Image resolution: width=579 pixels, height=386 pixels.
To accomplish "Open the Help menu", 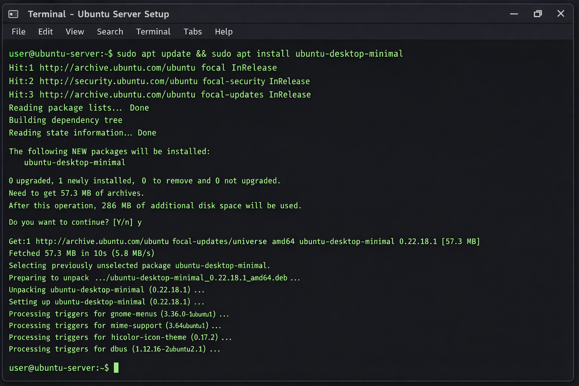I will tap(224, 32).
